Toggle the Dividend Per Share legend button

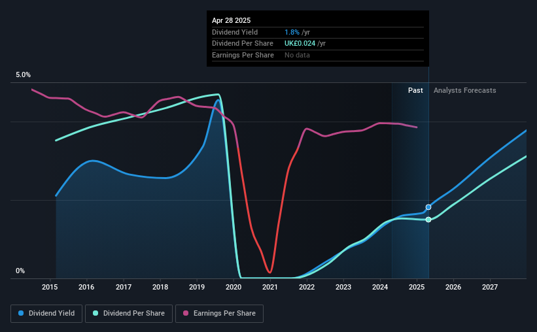point(129,314)
